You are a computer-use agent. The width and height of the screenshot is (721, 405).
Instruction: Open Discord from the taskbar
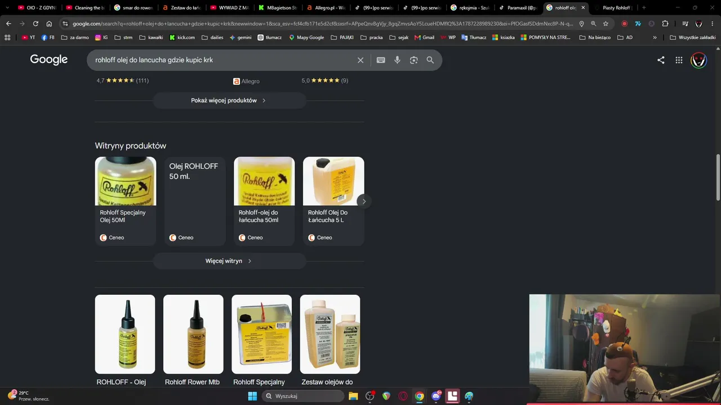(436, 396)
